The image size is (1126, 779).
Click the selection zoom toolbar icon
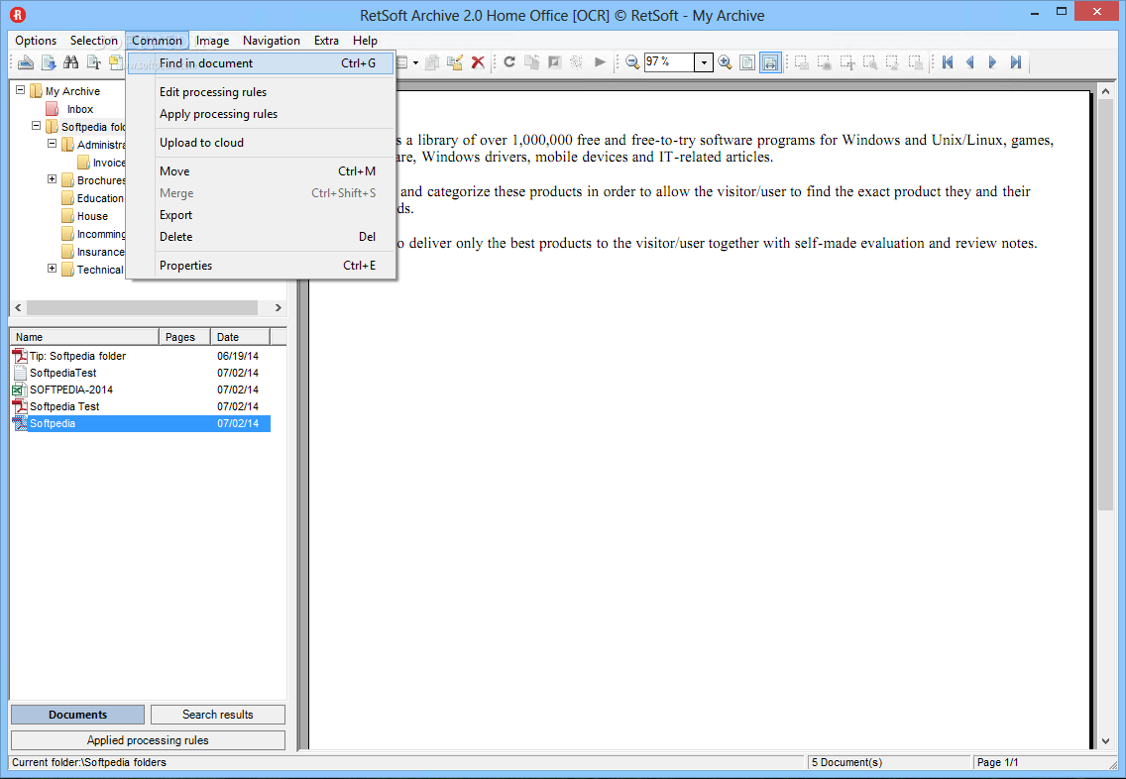point(869,62)
